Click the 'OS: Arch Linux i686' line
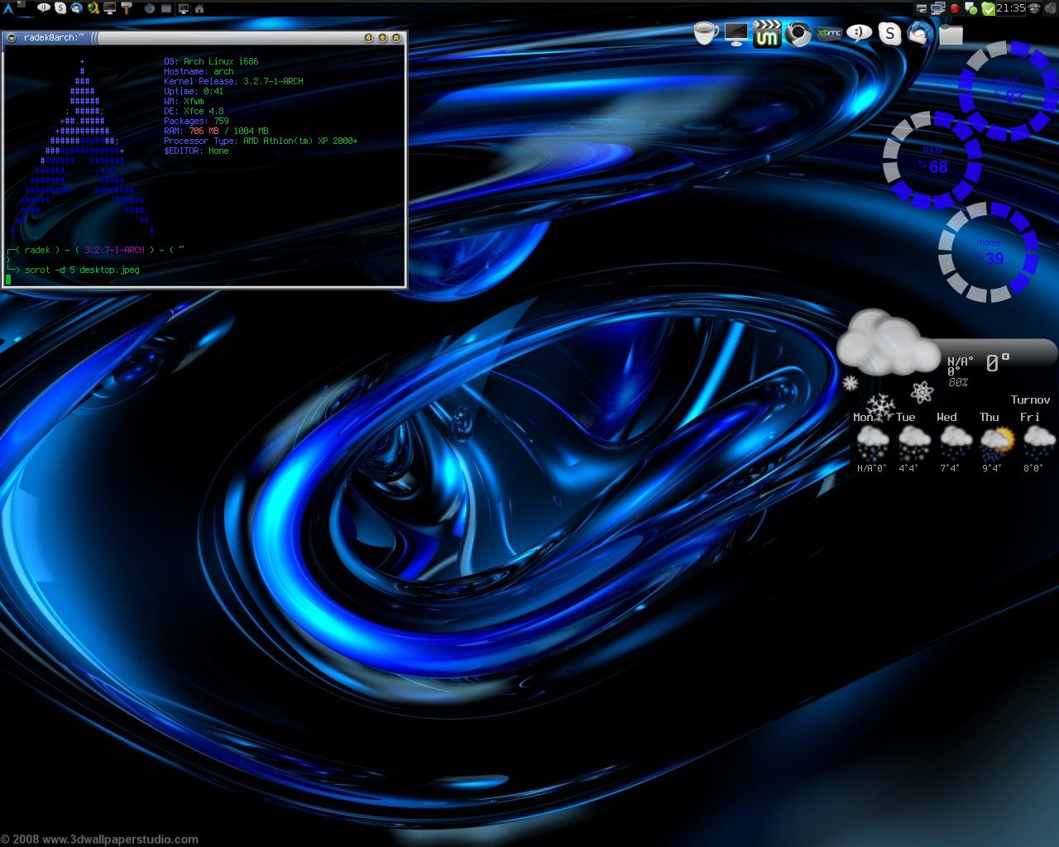Screen dimensions: 1059x847 211,61
